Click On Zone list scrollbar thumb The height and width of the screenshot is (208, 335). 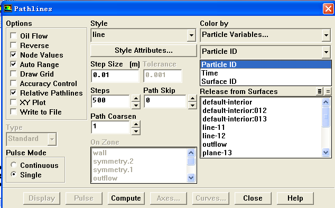(x=191, y=161)
